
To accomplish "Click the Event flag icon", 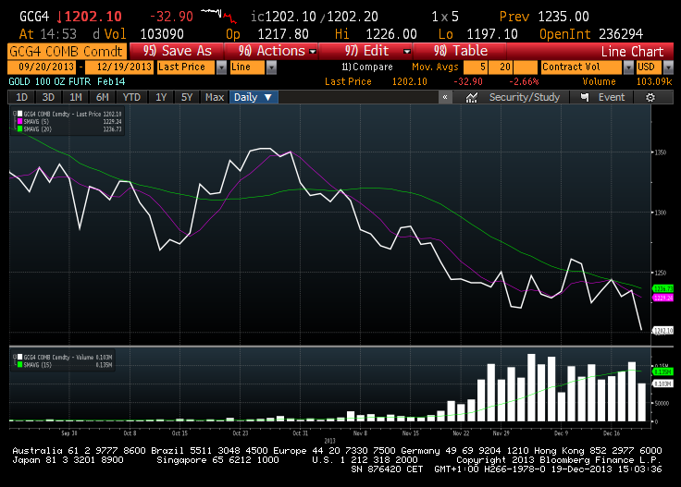I will tap(585, 98).
